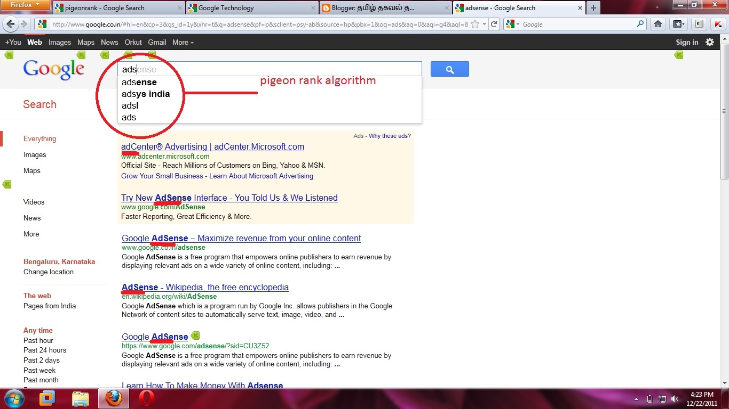Open the Firefox Home page button
This screenshot has height=409, width=729.
(658, 24)
